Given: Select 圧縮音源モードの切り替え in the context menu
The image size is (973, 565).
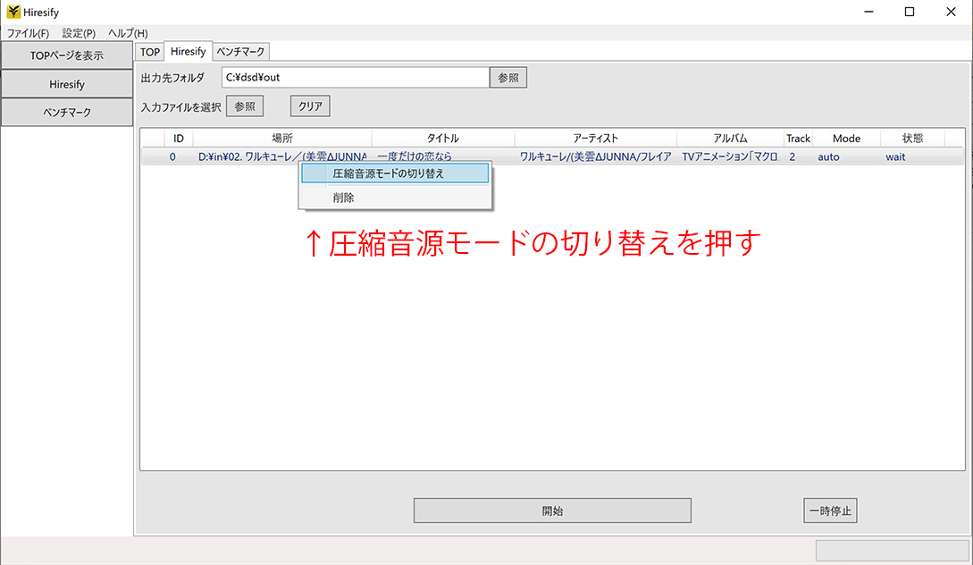Looking at the screenshot, I should 395,173.
